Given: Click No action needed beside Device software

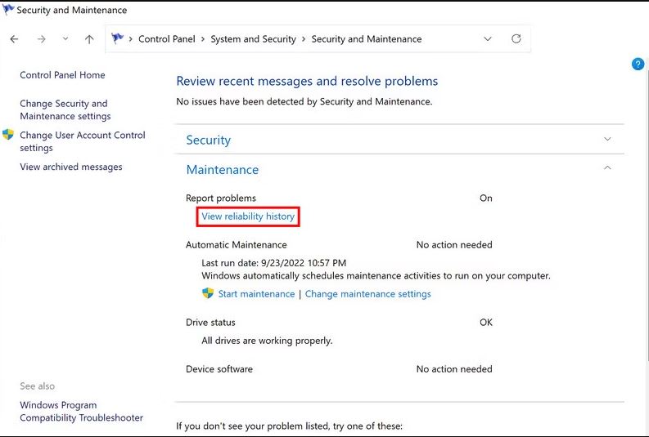Looking at the screenshot, I should pyautogui.click(x=454, y=369).
